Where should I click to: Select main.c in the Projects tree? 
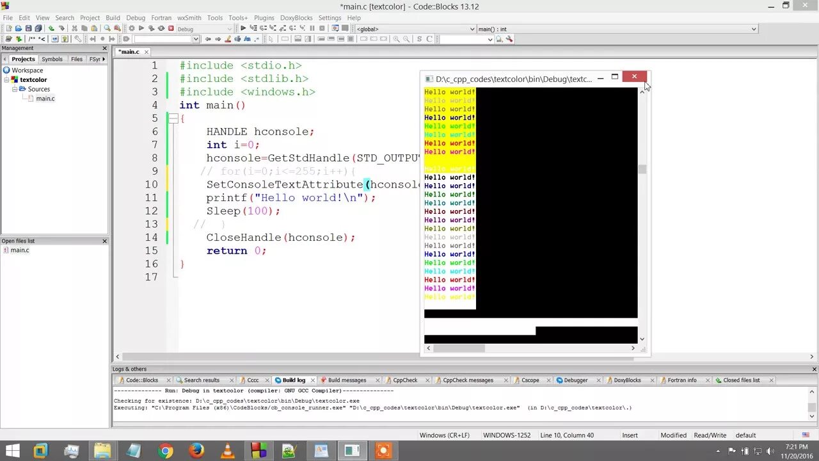45,99
